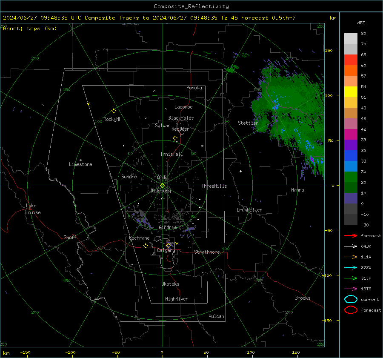Click the Vulcan town label
The width and height of the screenshot is (383, 358).
(x=216, y=316)
